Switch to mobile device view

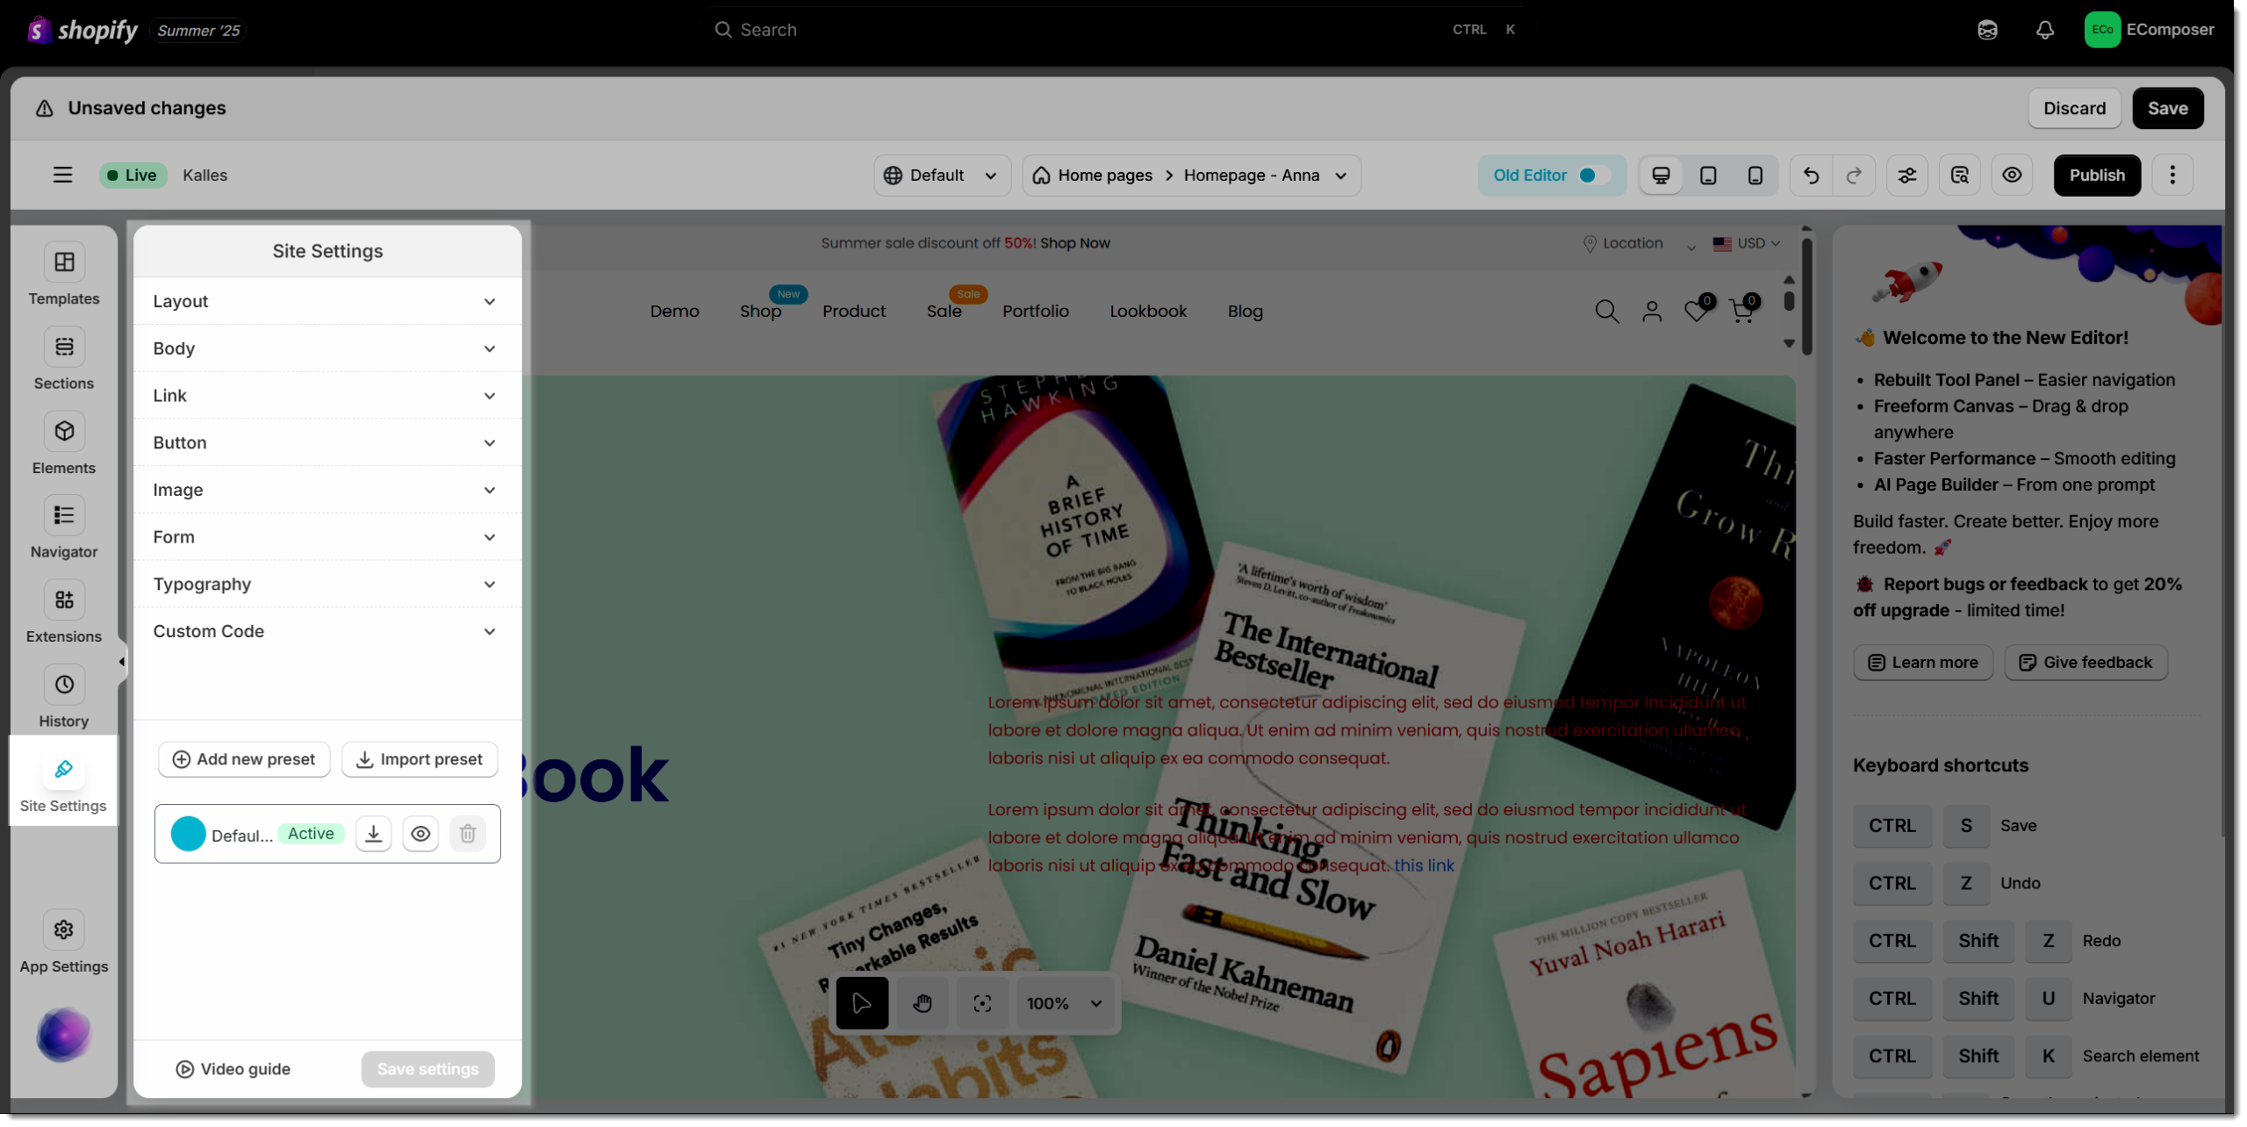point(1755,175)
